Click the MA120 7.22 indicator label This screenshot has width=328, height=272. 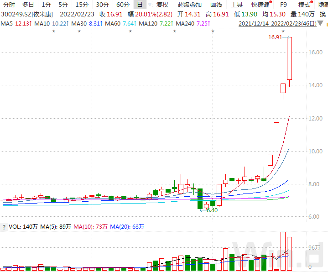[156, 24]
